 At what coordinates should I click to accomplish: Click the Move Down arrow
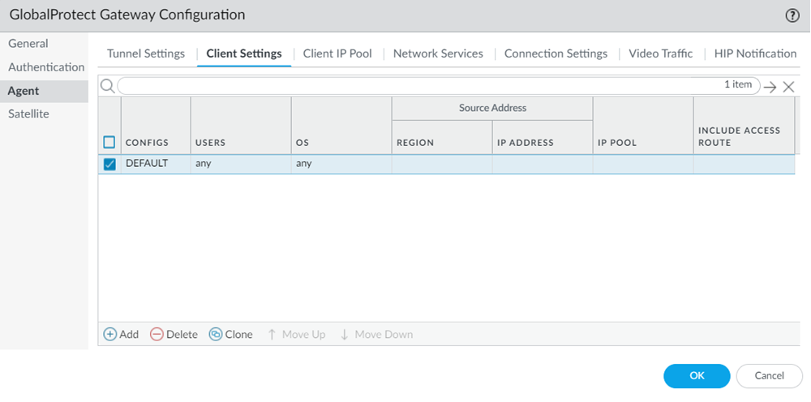point(345,335)
